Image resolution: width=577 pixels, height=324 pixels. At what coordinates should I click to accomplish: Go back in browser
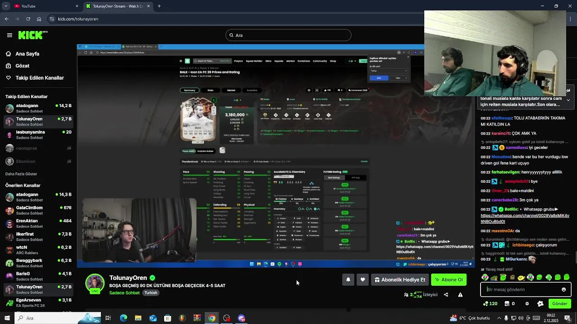point(6,19)
